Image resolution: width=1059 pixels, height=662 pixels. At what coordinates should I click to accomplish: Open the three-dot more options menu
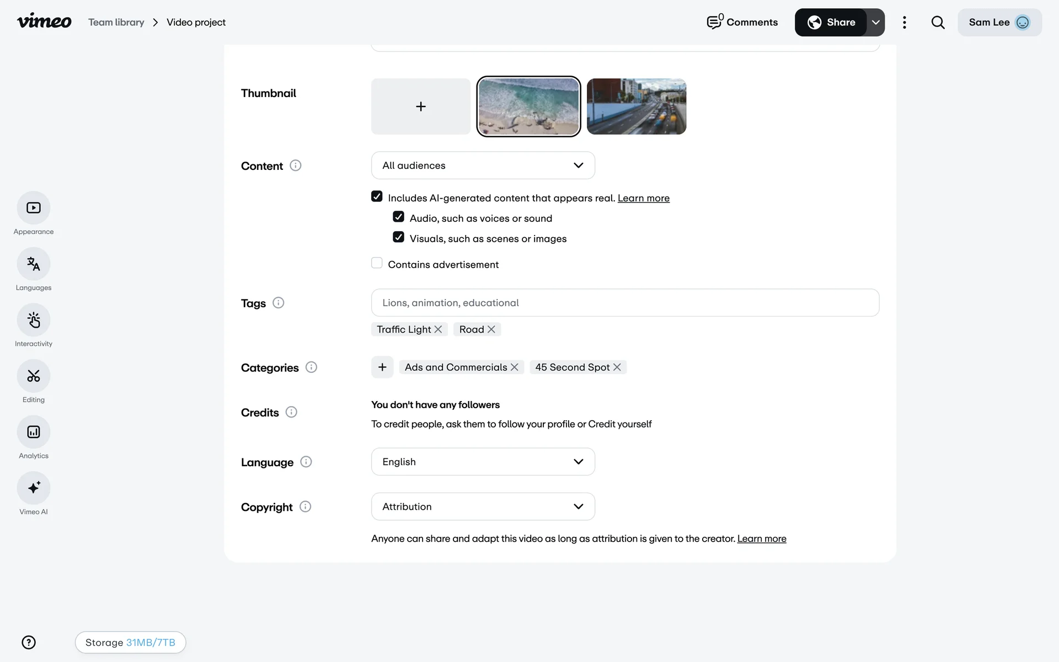904,23
